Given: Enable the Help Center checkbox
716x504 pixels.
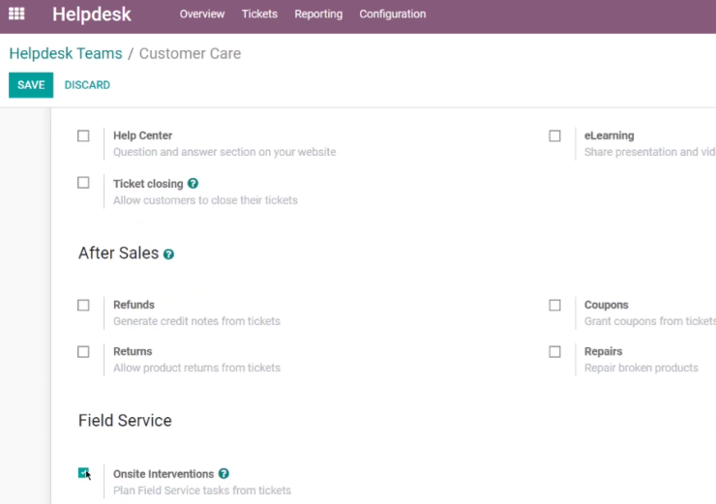Looking at the screenshot, I should coord(83,136).
